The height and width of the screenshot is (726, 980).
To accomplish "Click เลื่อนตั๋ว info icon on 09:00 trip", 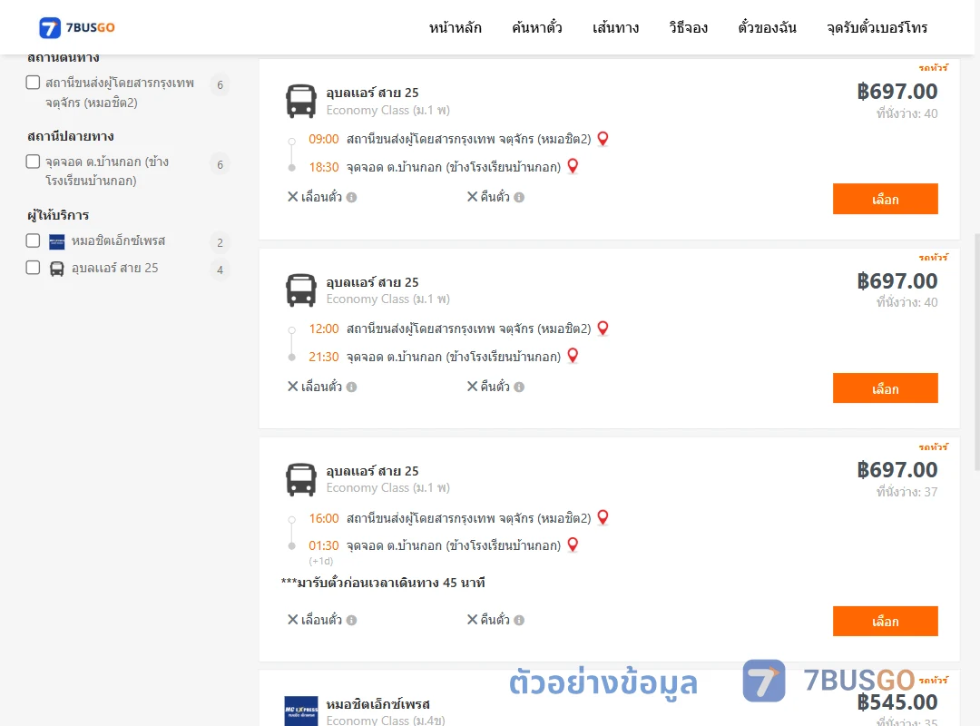I will pyautogui.click(x=352, y=198).
